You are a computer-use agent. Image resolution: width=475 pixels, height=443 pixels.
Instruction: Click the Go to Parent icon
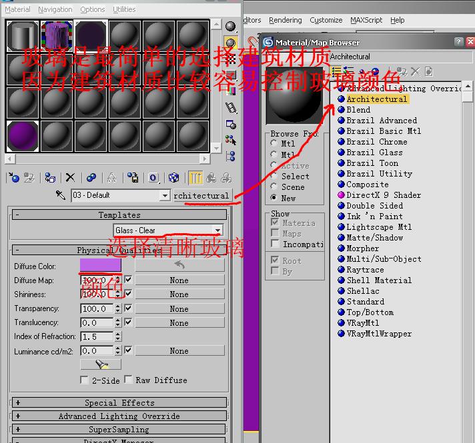click(211, 178)
